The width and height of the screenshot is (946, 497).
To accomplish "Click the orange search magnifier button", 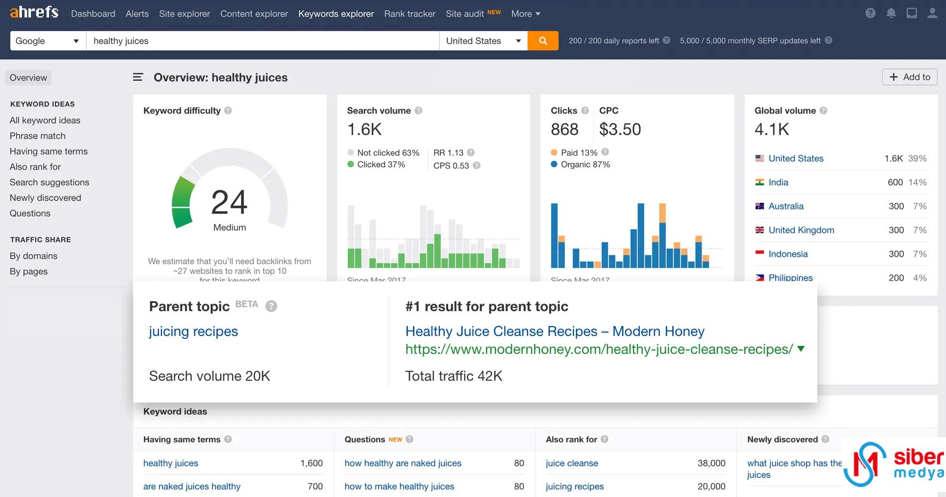I will point(543,41).
